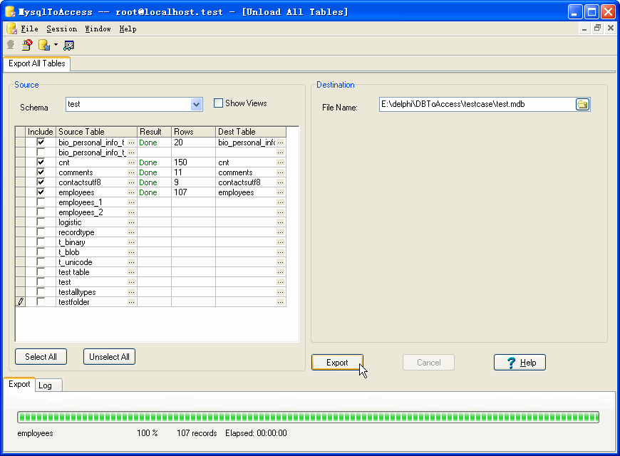Click the logout padlock icon with red X

(27, 45)
